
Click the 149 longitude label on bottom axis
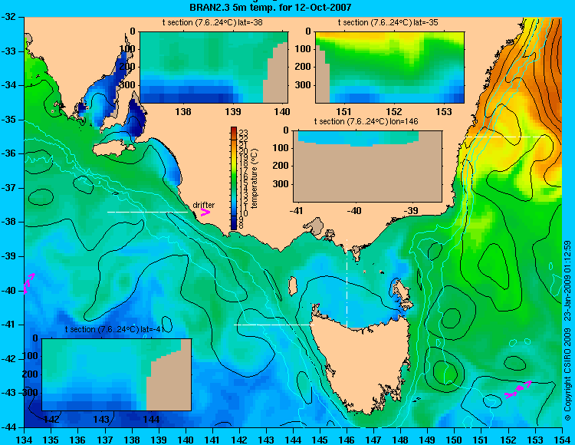pos(428,440)
